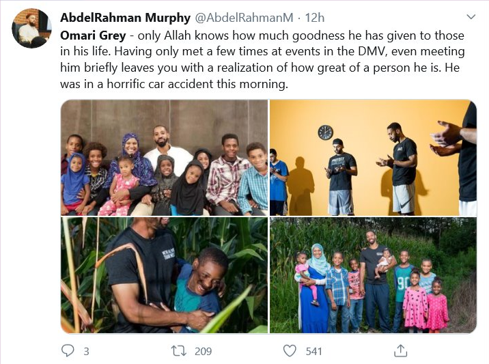Image resolution: width=489 pixels, height=364 pixels.
Task: Retweet this post using the arrows icon
Action: 179,351
